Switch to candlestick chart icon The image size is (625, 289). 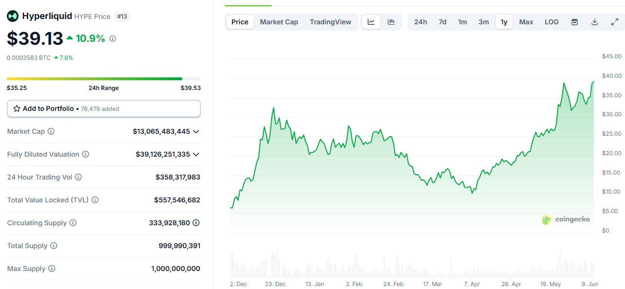point(391,22)
